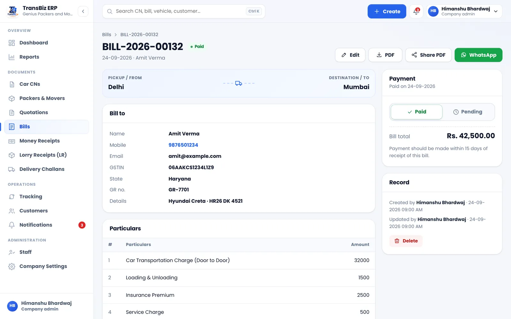Screen dimensions: 511x319
Task: Click the Share PDF button
Action: click(428, 55)
